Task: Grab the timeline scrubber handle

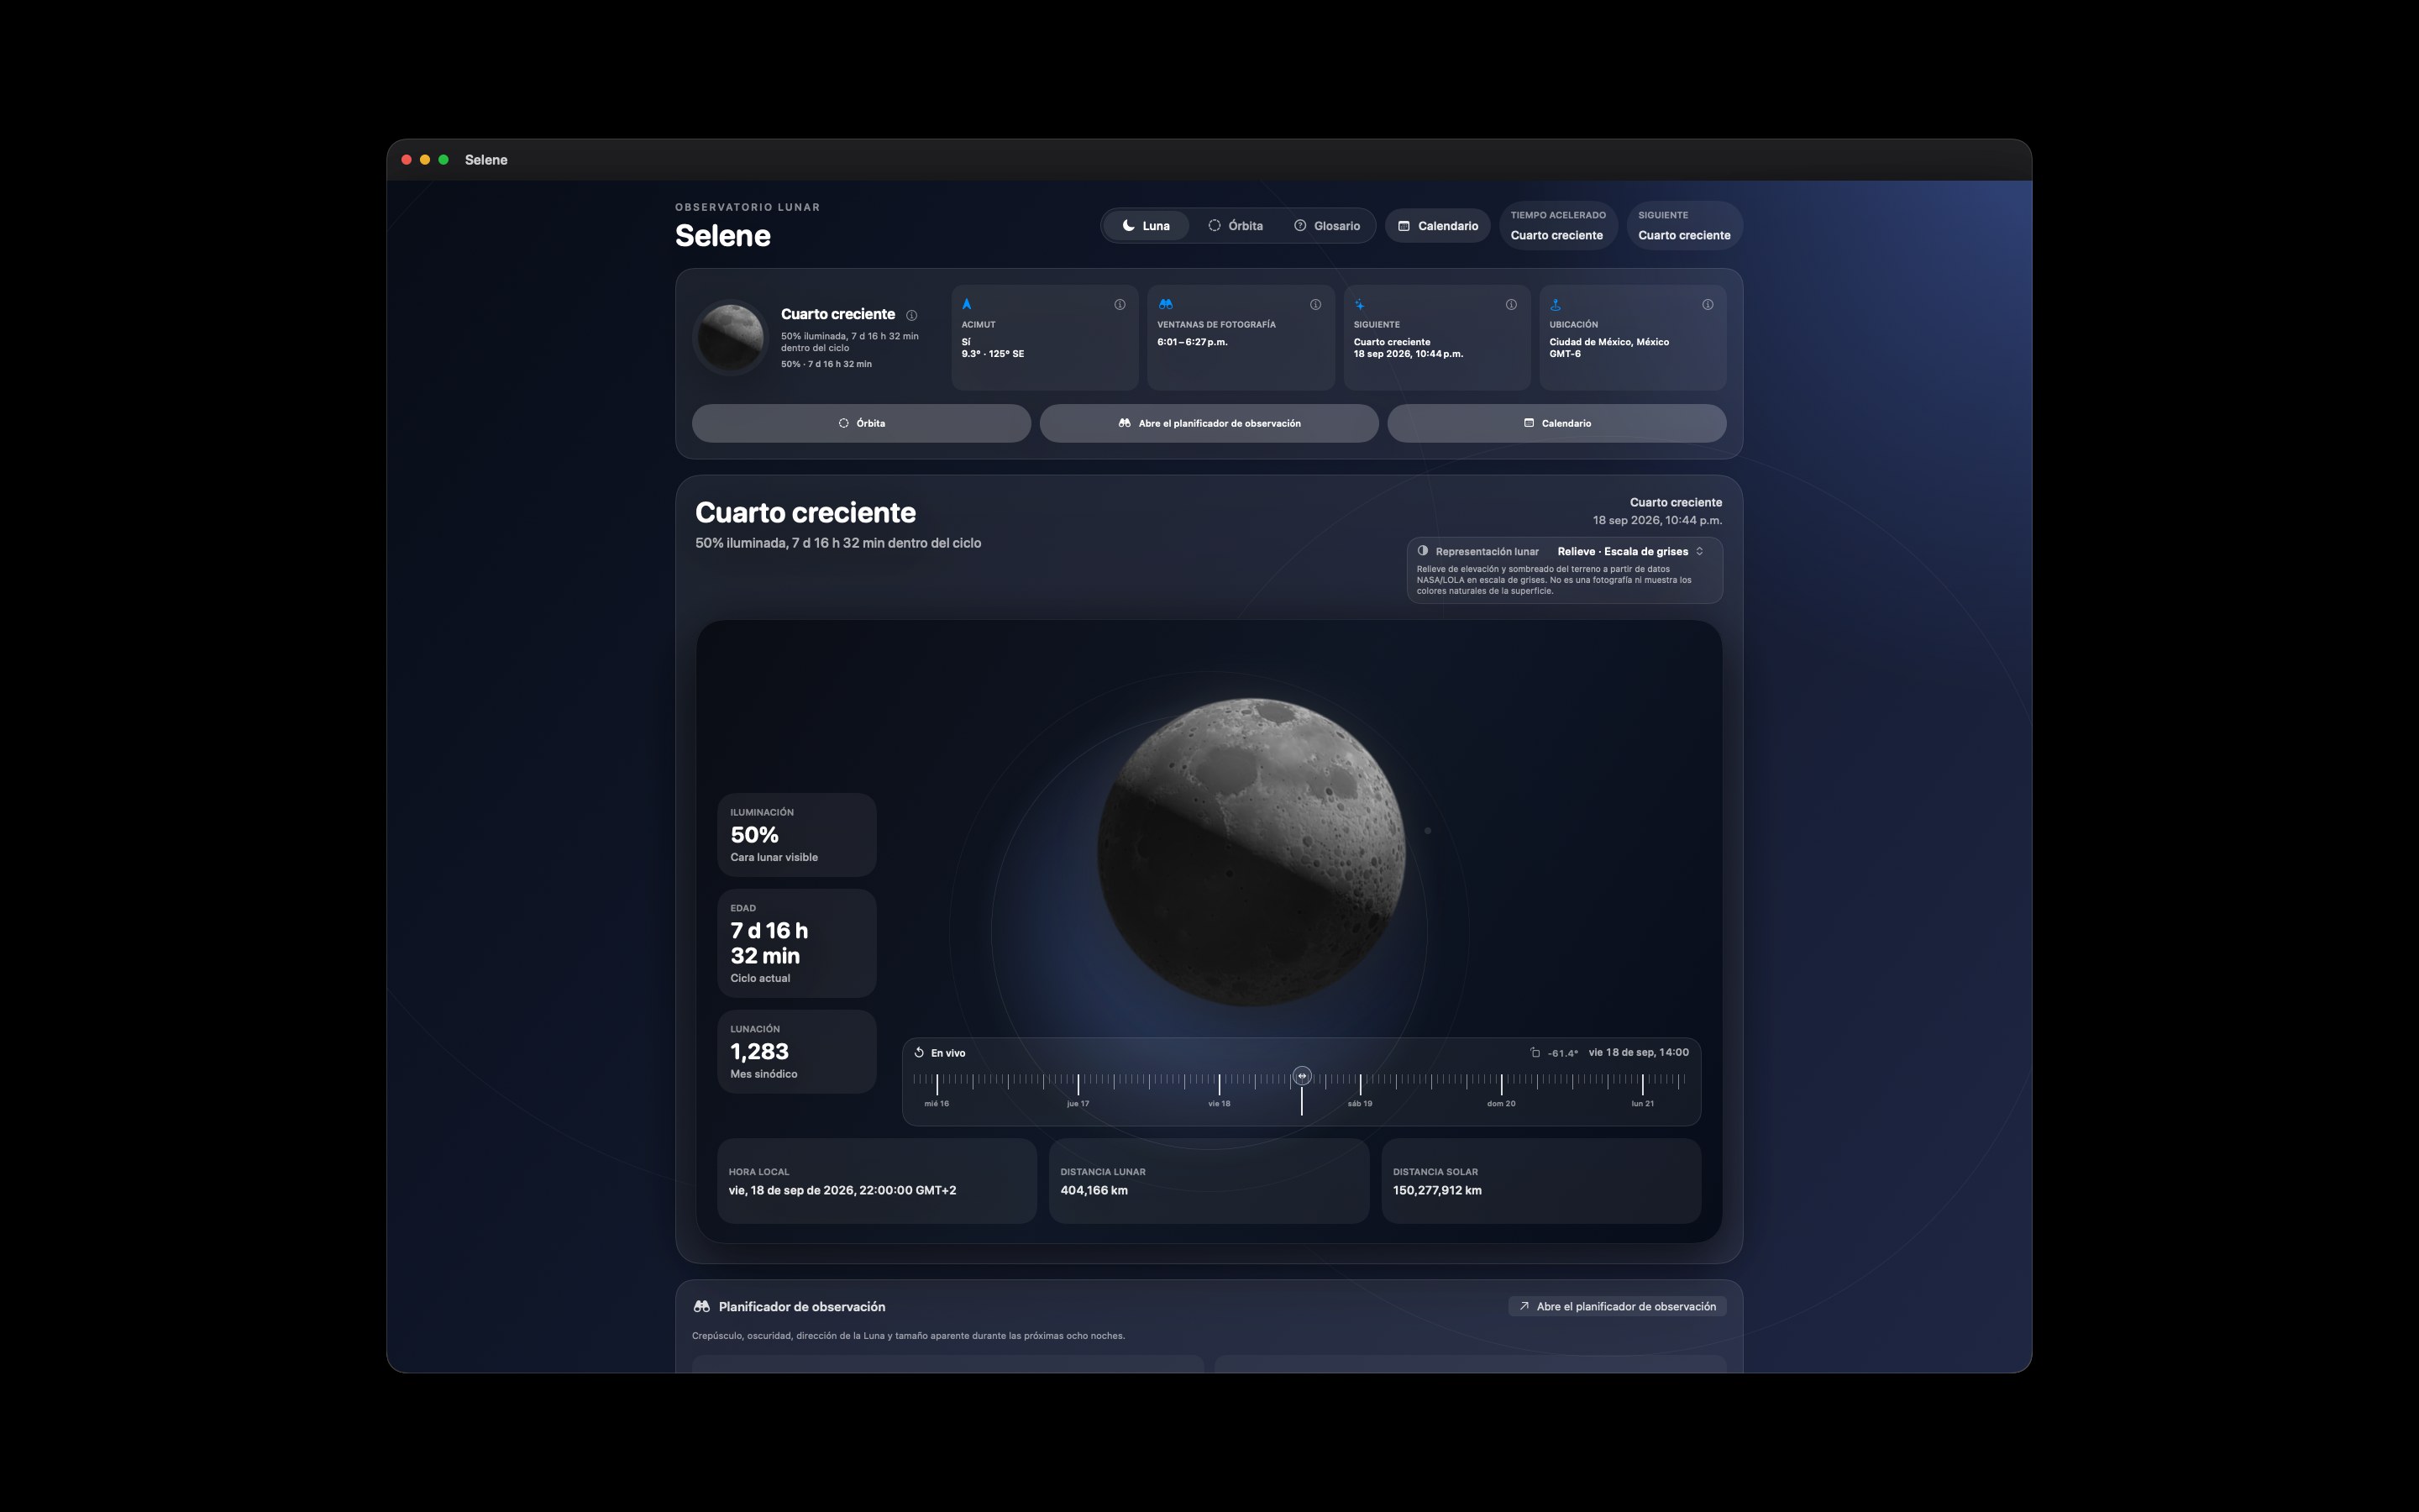Action: click(x=1301, y=1076)
